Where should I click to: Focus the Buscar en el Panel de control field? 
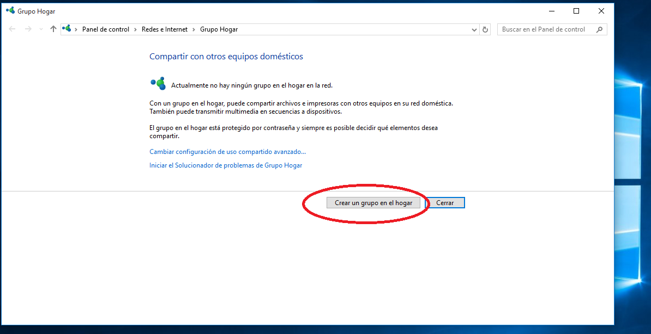545,29
